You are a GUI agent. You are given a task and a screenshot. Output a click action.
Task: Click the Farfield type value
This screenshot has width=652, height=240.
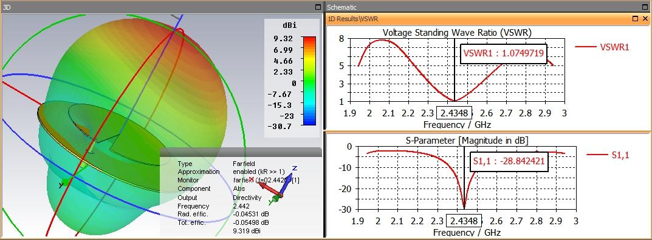pos(244,164)
